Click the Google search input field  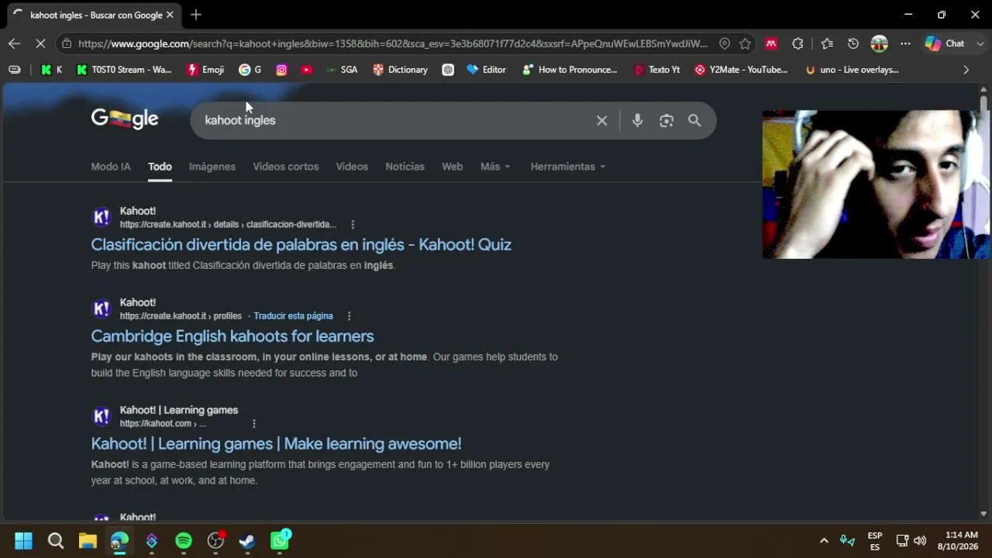coord(394,120)
